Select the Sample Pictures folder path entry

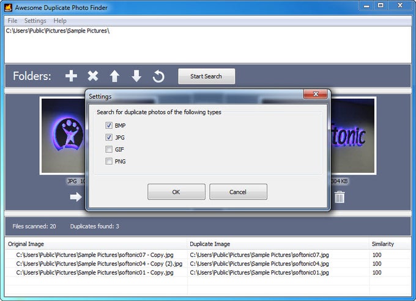pyautogui.click(x=58, y=31)
